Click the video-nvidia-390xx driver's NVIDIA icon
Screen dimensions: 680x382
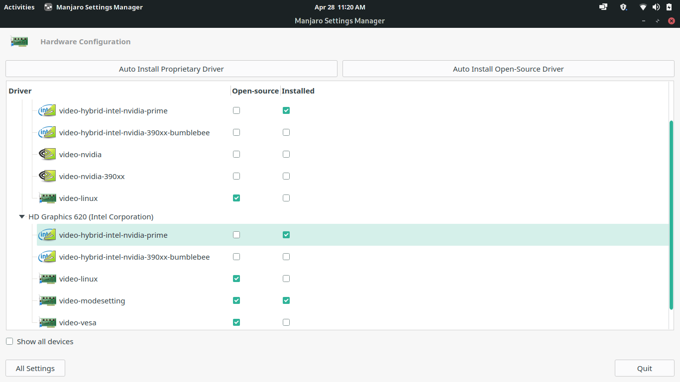(47, 176)
